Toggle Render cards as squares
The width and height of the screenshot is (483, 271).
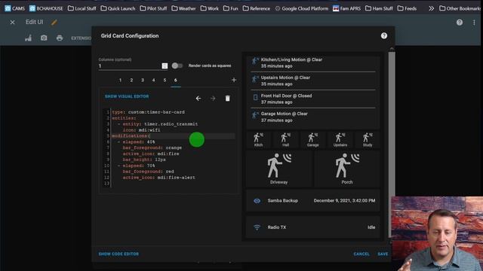coord(177,65)
